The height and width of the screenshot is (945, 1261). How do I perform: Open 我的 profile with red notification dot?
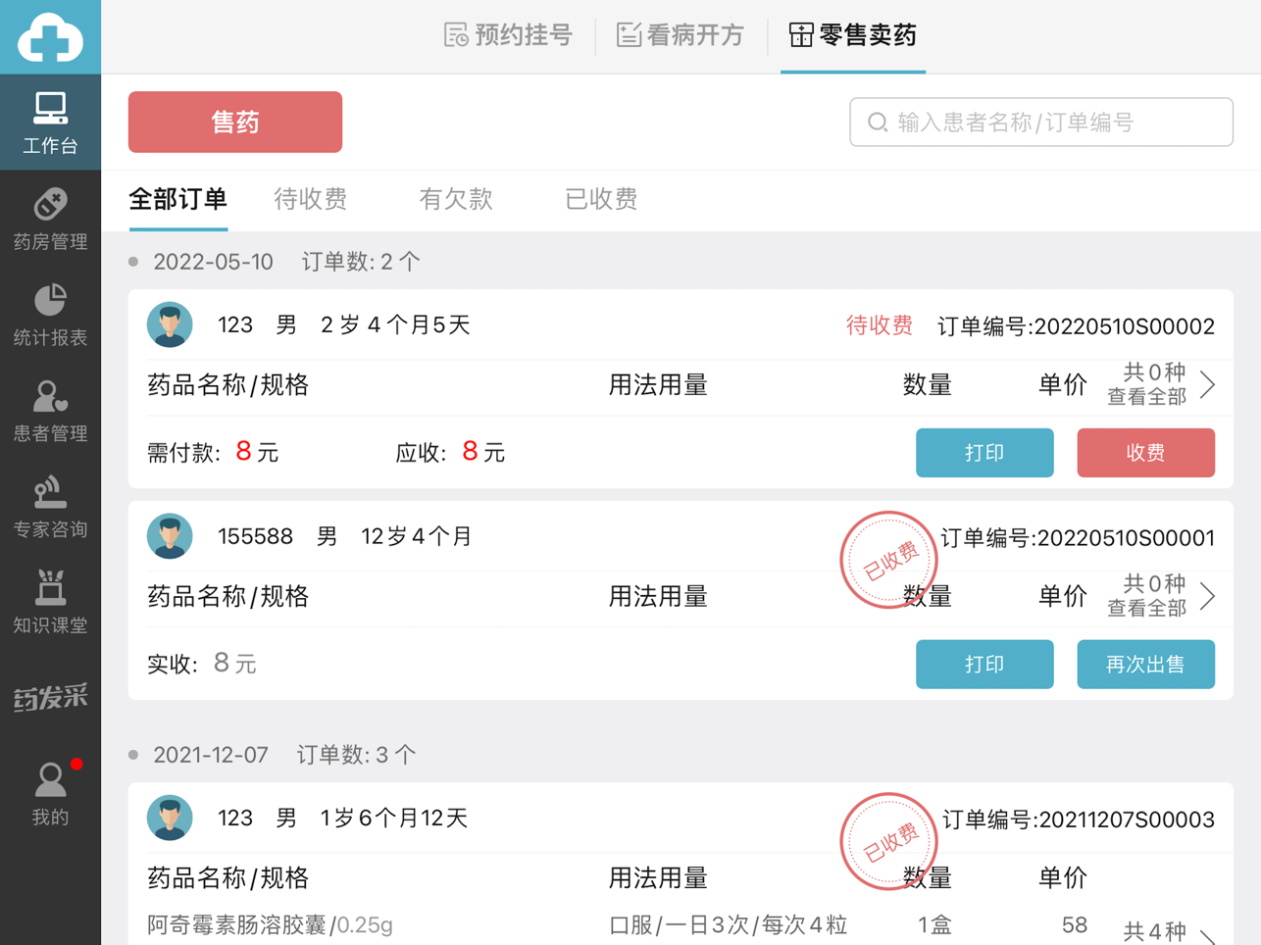[50, 793]
